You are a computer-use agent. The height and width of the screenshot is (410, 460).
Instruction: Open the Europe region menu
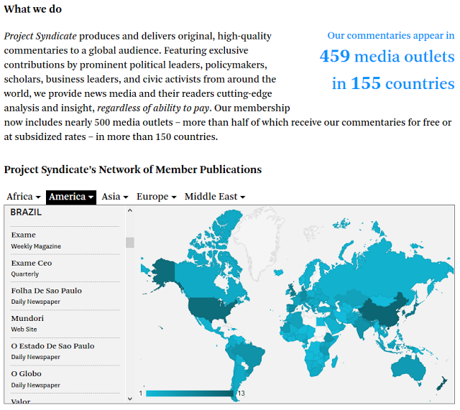click(156, 197)
